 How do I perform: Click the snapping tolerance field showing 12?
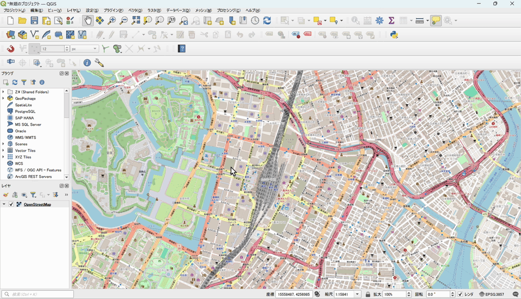tap(53, 49)
